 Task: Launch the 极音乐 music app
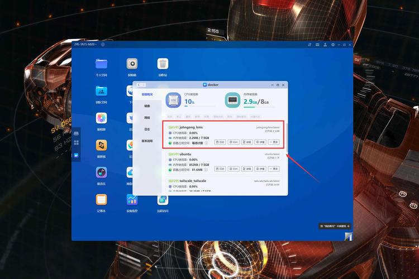(101, 172)
